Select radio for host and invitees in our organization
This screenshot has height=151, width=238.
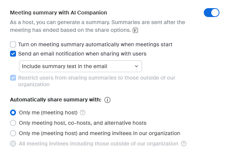(13, 133)
